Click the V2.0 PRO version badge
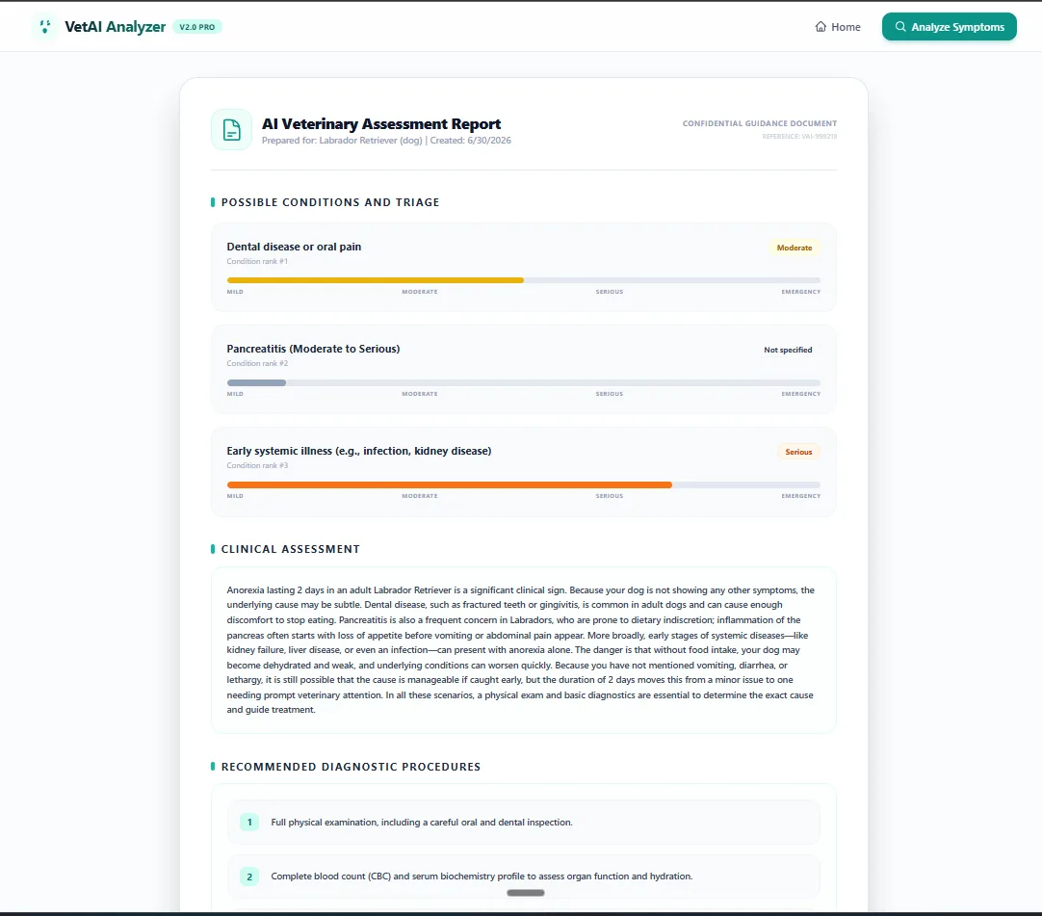 [197, 27]
